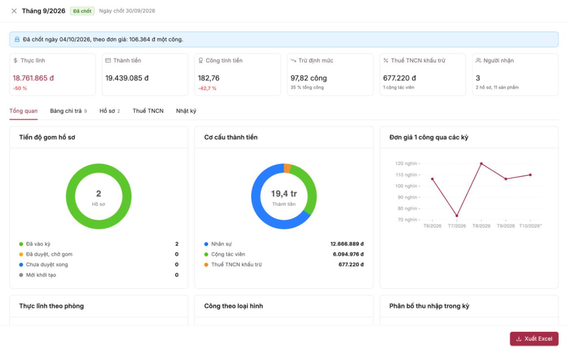View the Nhật ký tab
The height and width of the screenshot is (352, 568).
(186, 111)
